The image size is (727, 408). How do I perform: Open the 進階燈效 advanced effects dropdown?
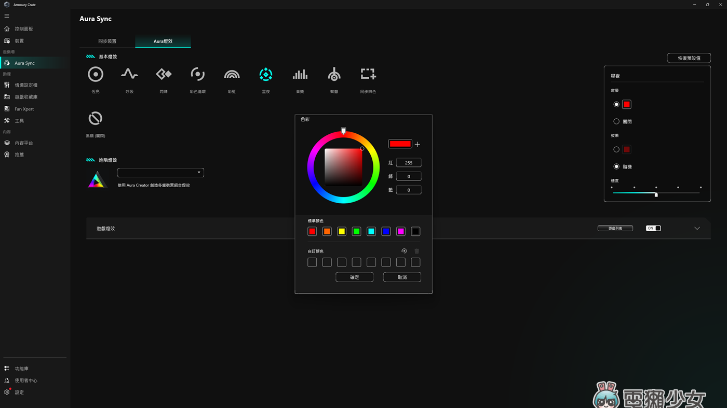coord(160,173)
